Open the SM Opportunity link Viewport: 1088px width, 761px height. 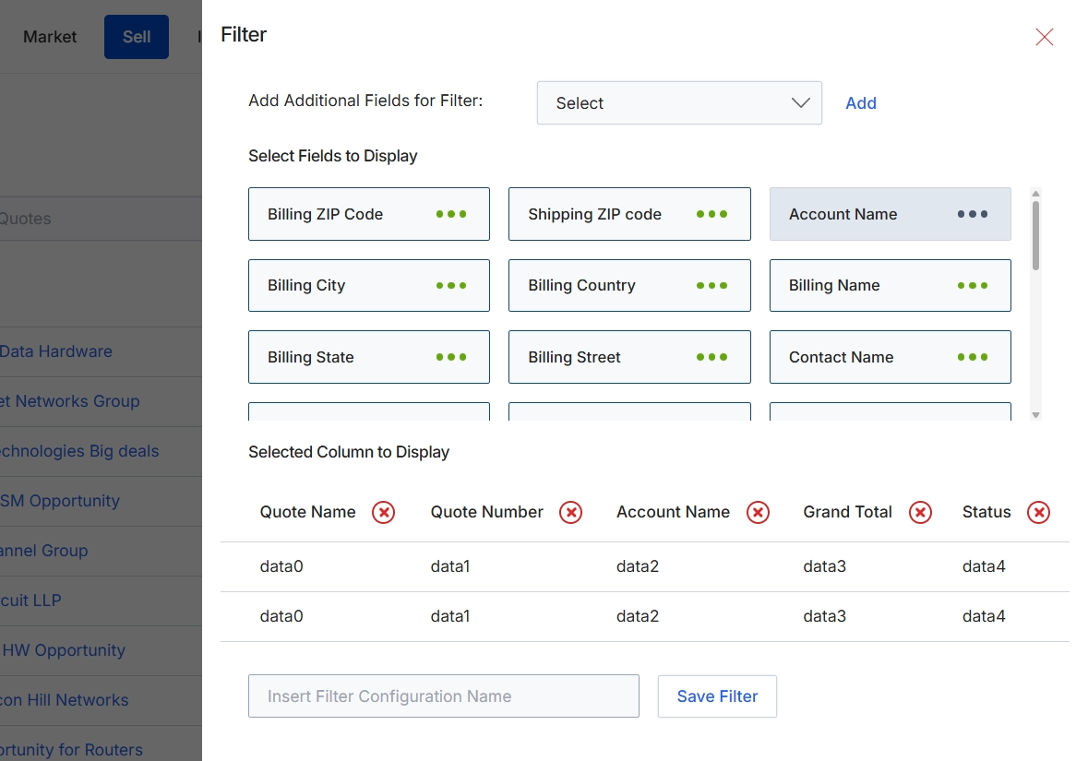pyautogui.click(x=60, y=501)
